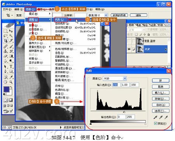
Task: Select the Type (T) tool
Action: (11, 66)
